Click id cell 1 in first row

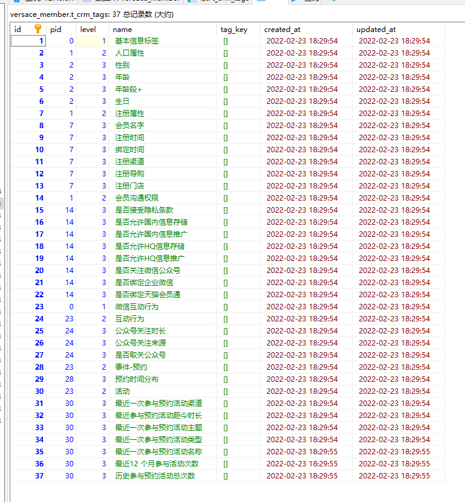(x=28, y=41)
